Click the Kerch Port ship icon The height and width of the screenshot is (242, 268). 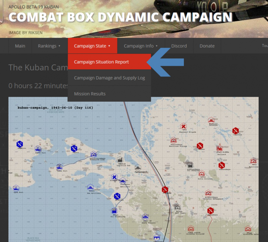click(38, 149)
